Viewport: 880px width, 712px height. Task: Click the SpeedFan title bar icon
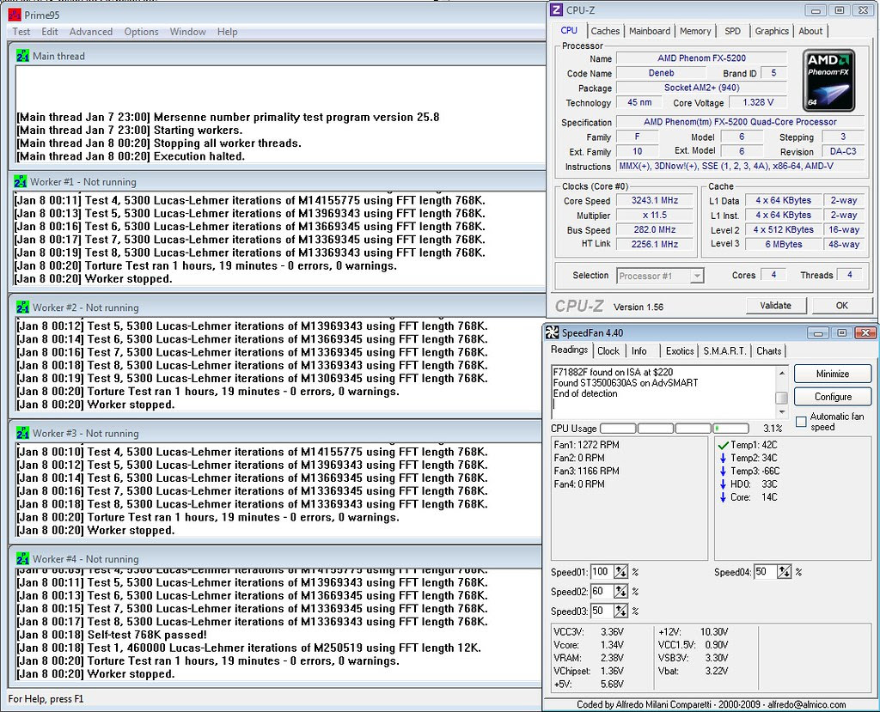tap(553, 332)
